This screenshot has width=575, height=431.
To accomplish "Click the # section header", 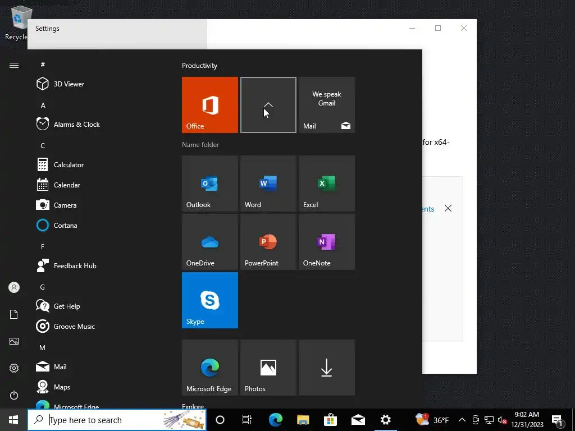I will click(43, 65).
